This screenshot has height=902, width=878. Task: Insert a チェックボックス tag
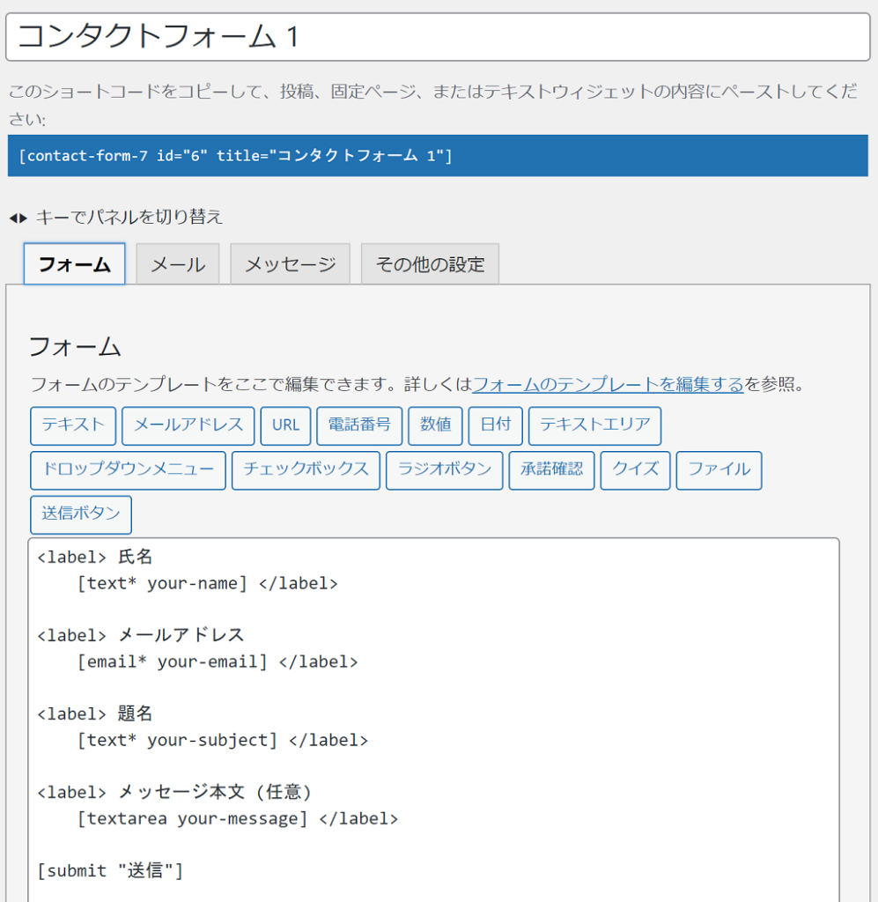click(306, 469)
